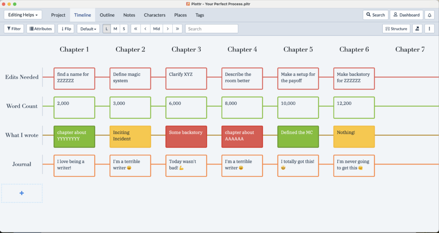Image resolution: width=439 pixels, height=233 pixels.
Task: Open the 2,000 word count card
Action: [74, 108]
